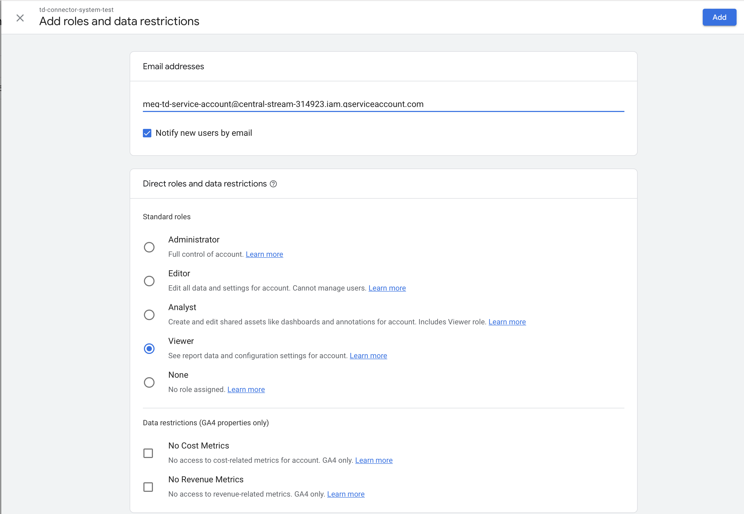This screenshot has height=514, width=744.
Task: Click the help icon beside Direct roles heading
Action: pyautogui.click(x=273, y=184)
